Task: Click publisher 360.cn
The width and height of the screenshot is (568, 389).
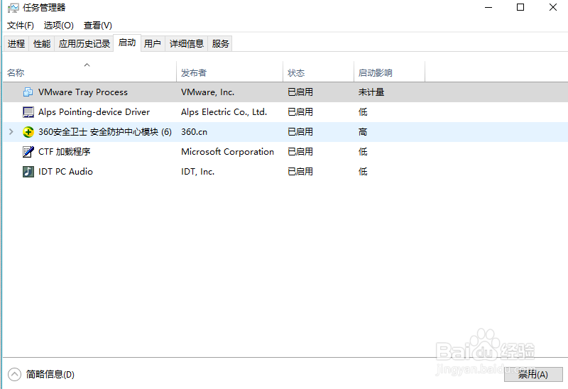Action: point(194,132)
